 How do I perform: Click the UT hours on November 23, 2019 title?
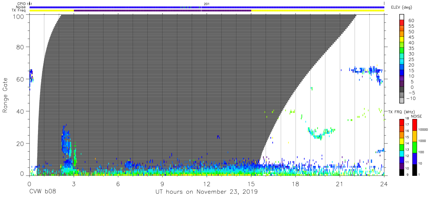point(207,192)
